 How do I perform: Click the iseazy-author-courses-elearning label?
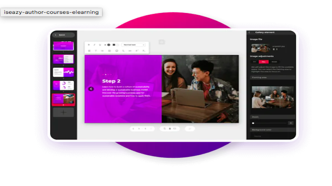coord(51,12)
